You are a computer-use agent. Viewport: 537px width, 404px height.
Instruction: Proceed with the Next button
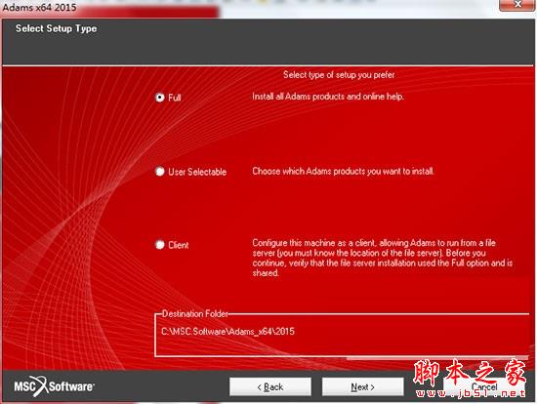(362, 386)
